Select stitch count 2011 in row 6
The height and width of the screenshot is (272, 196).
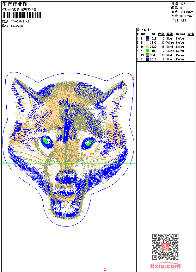(x=153, y=59)
